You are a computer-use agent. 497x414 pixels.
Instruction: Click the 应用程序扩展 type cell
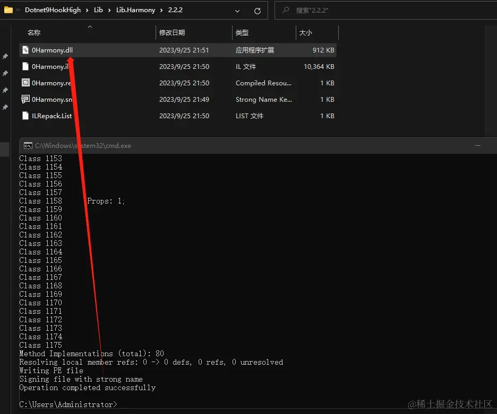[x=254, y=50]
